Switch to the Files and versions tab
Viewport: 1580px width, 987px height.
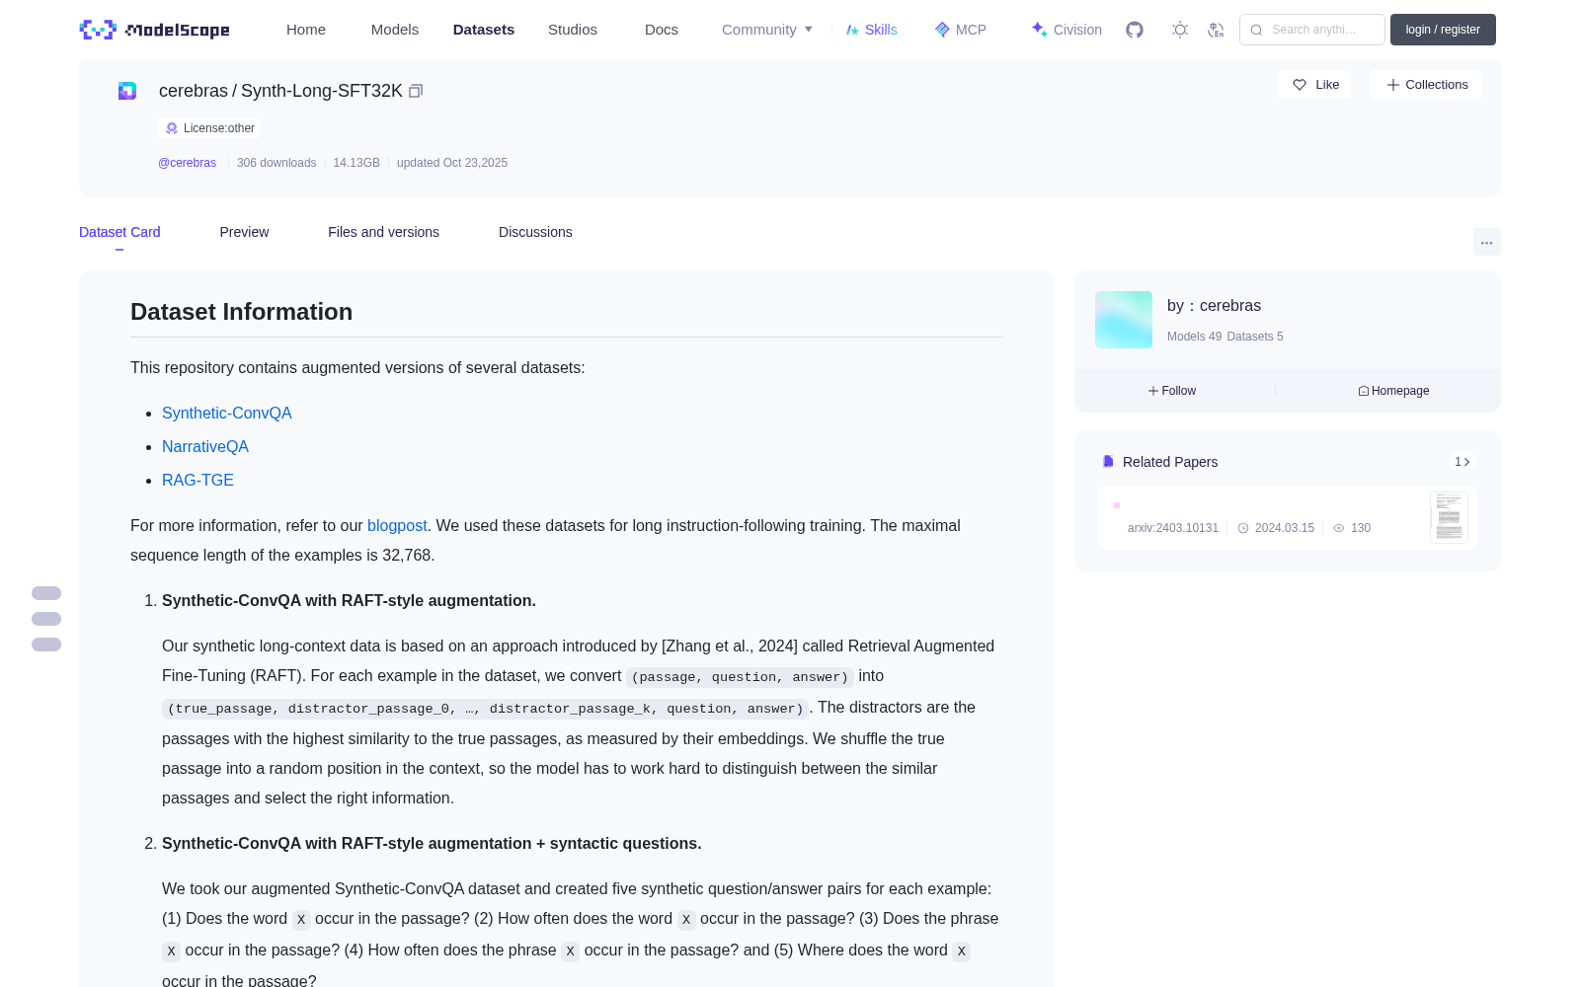[x=383, y=232]
